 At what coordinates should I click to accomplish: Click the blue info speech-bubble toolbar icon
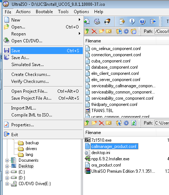132,22
